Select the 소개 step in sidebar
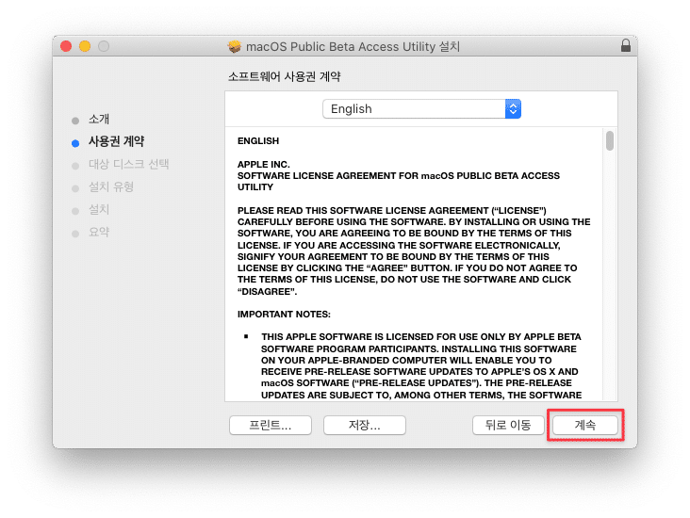 [x=99, y=120]
